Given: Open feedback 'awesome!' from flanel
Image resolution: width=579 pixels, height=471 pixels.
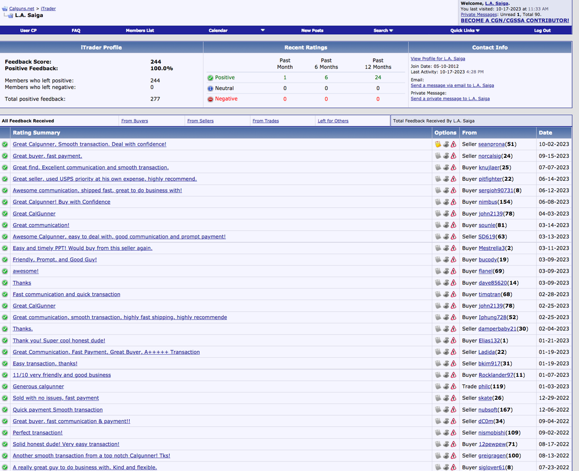Looking at the screenshot, I should point(25,271).
